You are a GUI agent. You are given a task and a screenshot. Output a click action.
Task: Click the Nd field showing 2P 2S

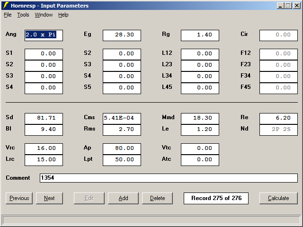click(x=278, y=130)
